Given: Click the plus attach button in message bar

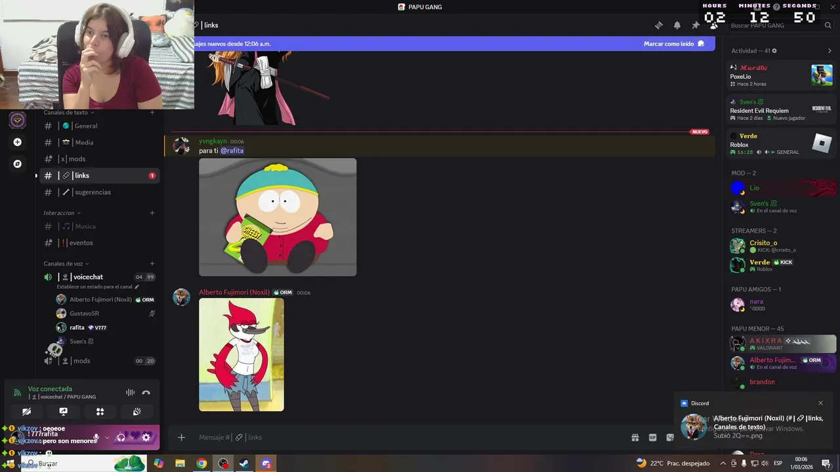Looking at the screenshot, I should 182,437.
